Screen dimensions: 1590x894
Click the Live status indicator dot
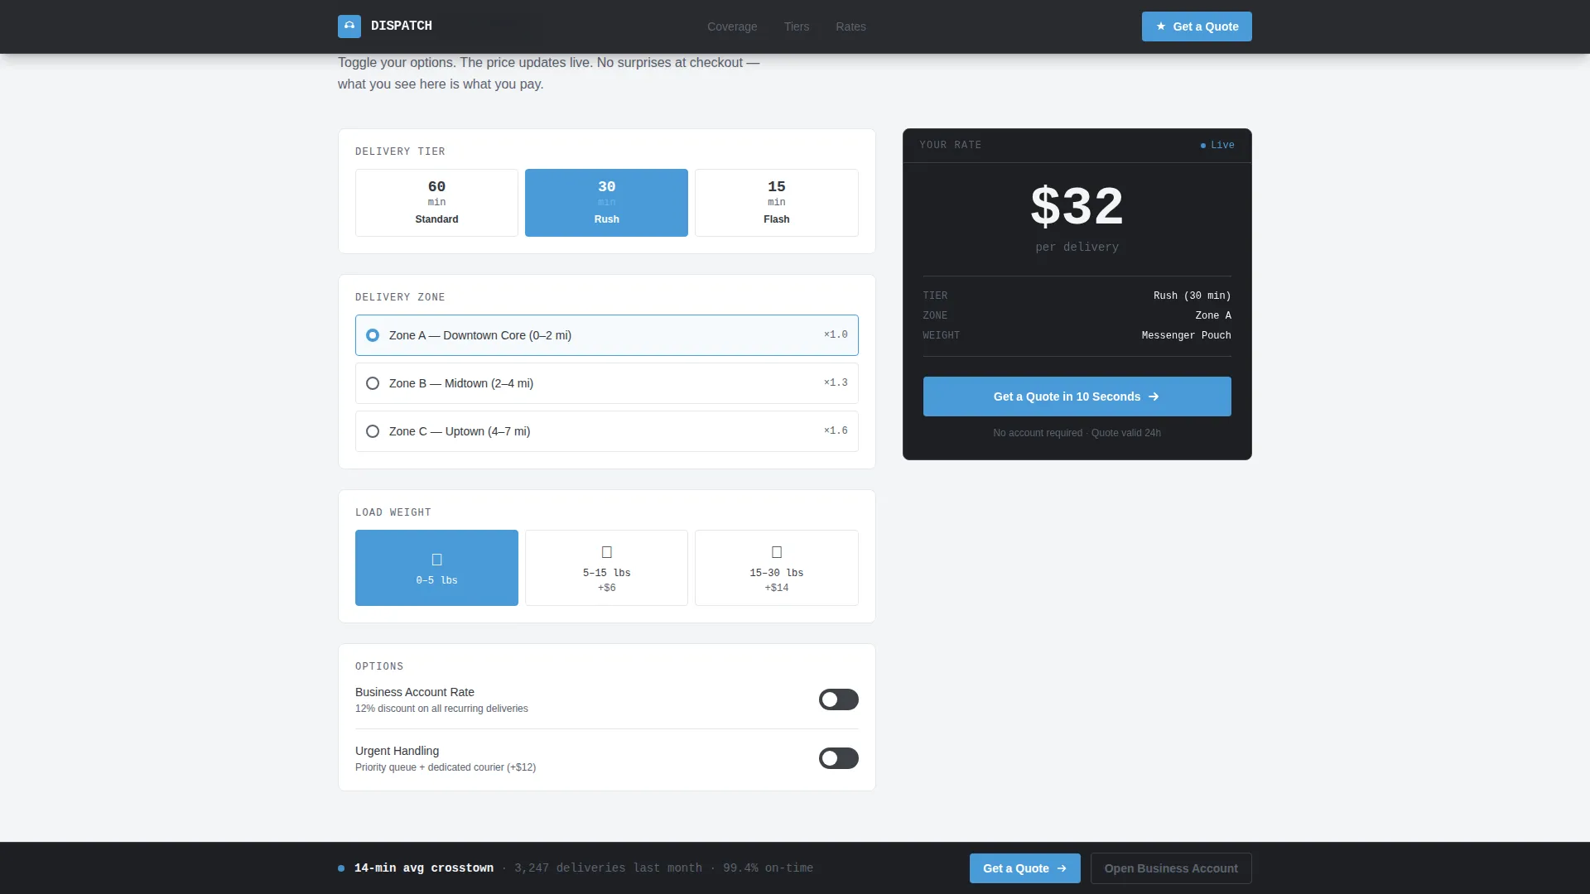1203,146
